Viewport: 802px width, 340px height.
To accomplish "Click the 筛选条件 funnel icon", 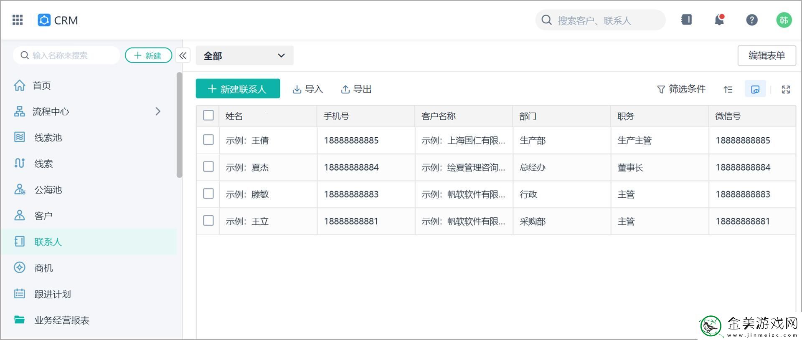I will pos(661,89).
